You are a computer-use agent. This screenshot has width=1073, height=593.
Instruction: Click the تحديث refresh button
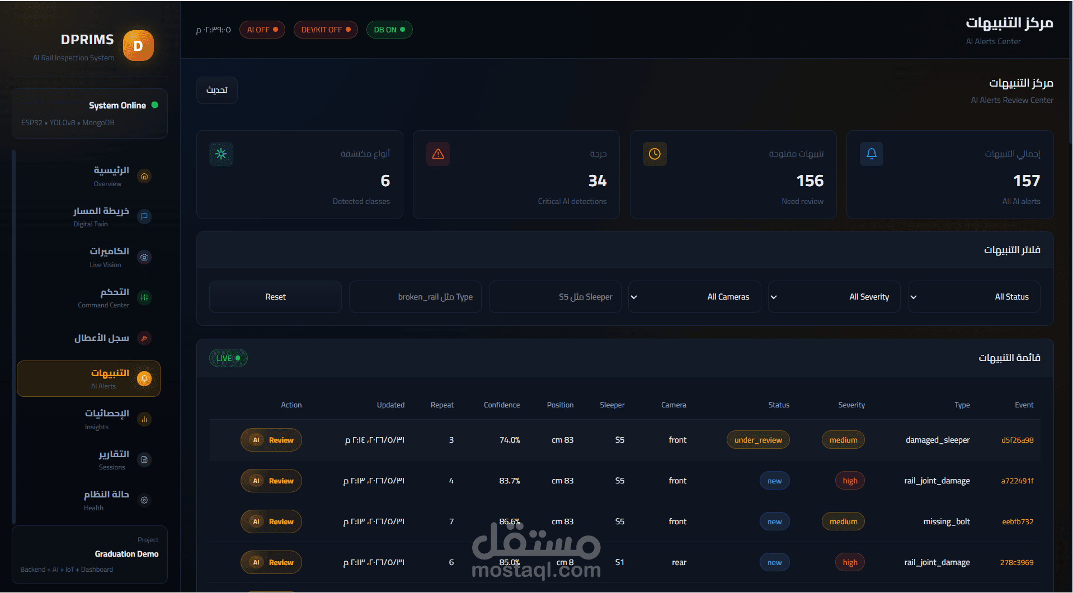(217, 90)
